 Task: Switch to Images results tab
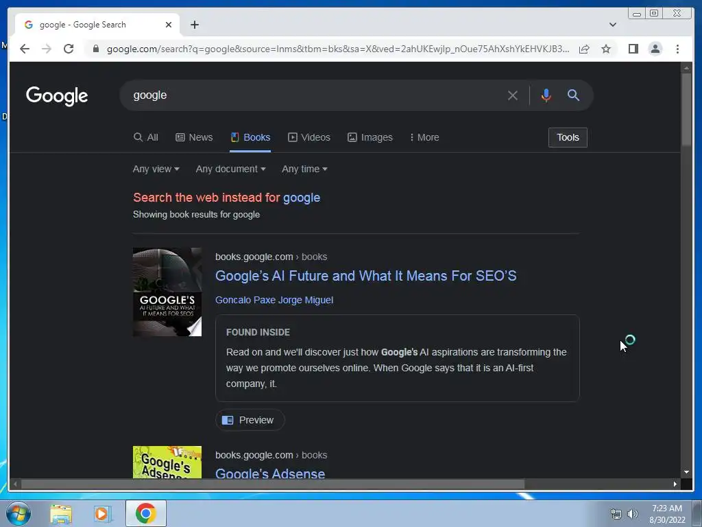pos(370,137)
